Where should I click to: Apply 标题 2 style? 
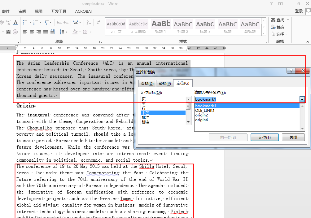183,26
